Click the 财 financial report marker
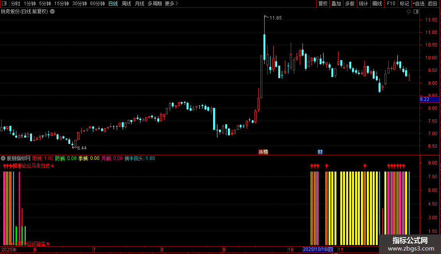441x254 pixels. [x=320, y=152]
